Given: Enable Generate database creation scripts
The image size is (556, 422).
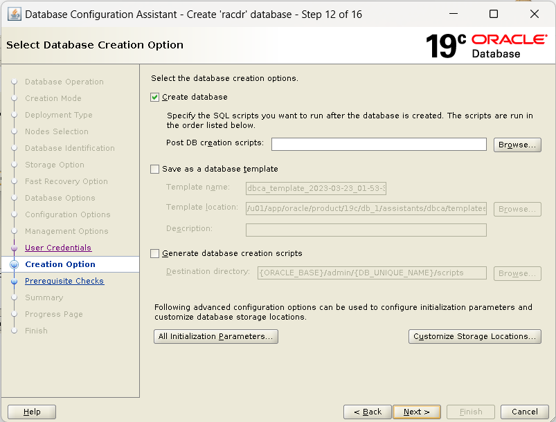Looking at the screenshot, I should [154, 253].
